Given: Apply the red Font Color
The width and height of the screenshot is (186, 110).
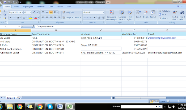Looking at the screenshot, I should click(x=36, y=18).
